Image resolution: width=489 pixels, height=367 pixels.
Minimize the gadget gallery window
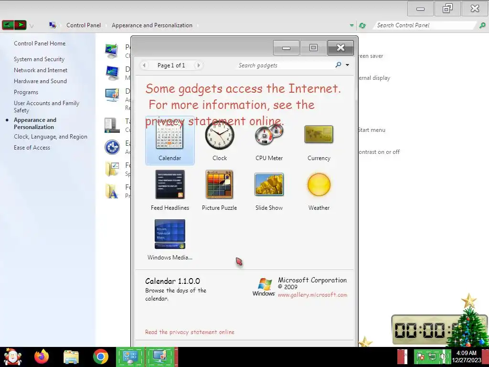pyautogui.click(x=287, y=48)
